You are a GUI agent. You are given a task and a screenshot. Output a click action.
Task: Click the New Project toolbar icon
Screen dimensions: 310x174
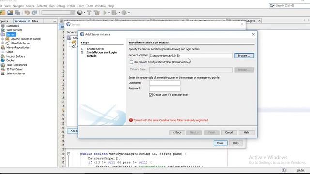click(3, 13)
